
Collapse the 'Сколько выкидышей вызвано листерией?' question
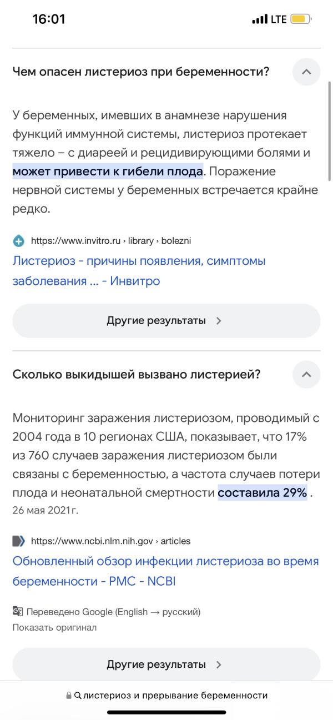pos(306,374)
